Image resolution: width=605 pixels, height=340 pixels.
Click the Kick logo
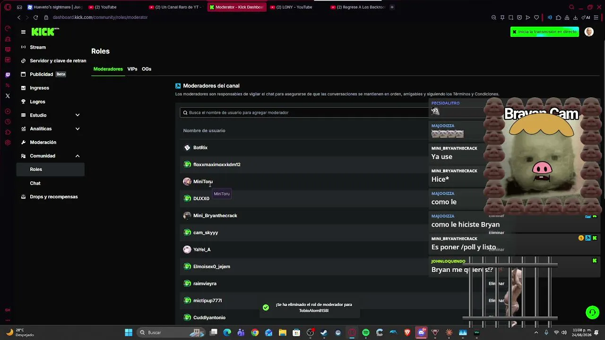[45, 32]
